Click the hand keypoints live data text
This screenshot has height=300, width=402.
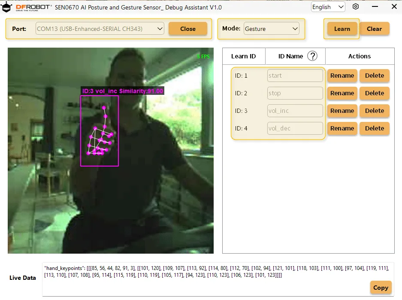point(217,272)
